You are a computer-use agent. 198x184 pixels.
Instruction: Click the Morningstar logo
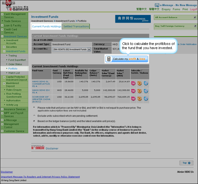tap(38, 147)
